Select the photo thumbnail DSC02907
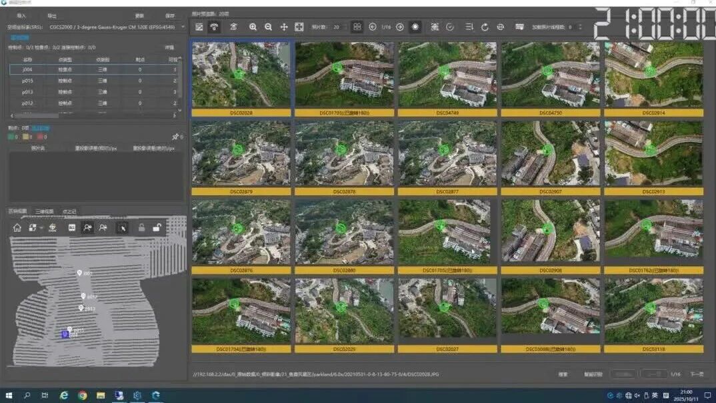Image resolution: width=716 pixels, height=403 pixels. [x=551, y=158]
